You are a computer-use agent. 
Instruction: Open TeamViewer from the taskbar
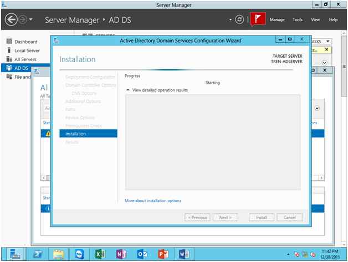[x=79, y=254]
